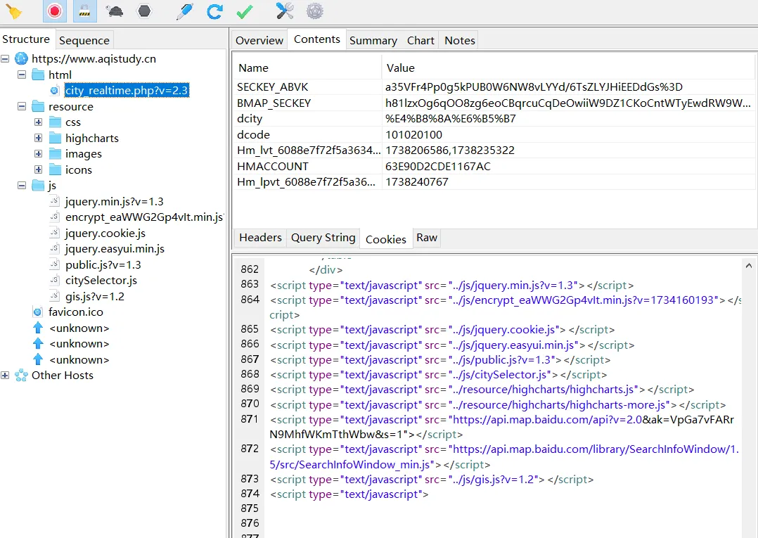Expand the images folder
This screenshot has height=538, width=758.
38,154
